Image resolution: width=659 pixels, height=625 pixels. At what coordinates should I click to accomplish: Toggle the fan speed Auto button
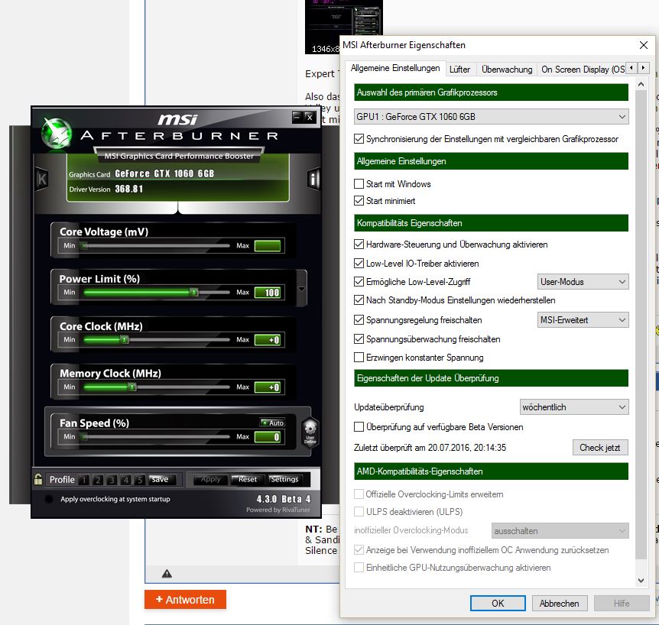(x=272, y=423)
